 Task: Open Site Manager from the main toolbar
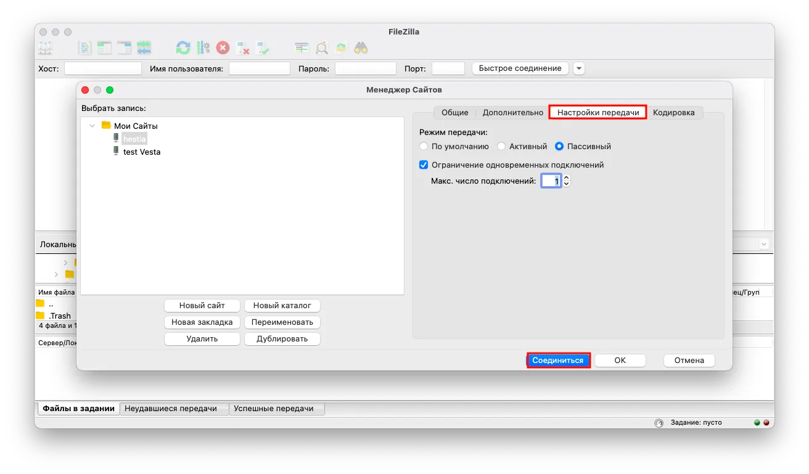point(46,47)
